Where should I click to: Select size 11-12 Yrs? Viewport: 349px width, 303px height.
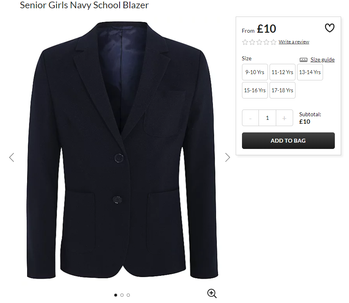pos(283,72)
